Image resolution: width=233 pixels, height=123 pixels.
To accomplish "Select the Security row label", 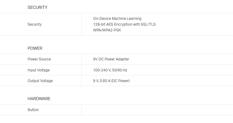I will (x=35, y=24).
